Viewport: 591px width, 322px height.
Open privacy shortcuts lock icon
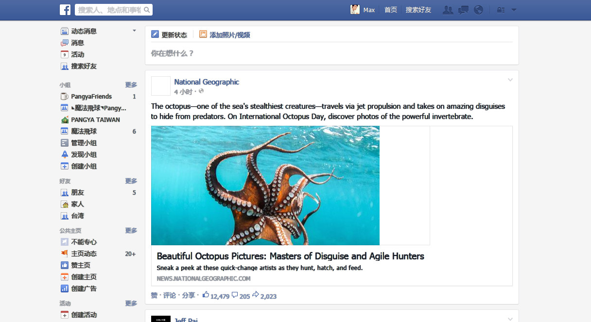tap(501, 10)
